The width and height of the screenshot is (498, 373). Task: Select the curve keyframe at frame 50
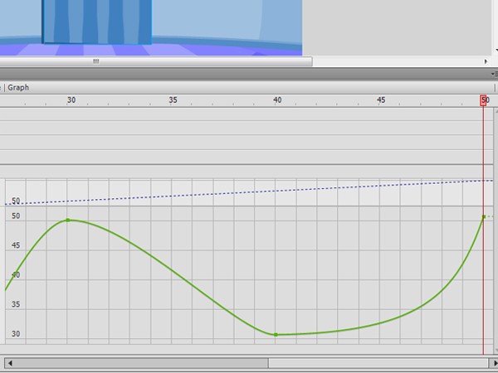[484, 217]
